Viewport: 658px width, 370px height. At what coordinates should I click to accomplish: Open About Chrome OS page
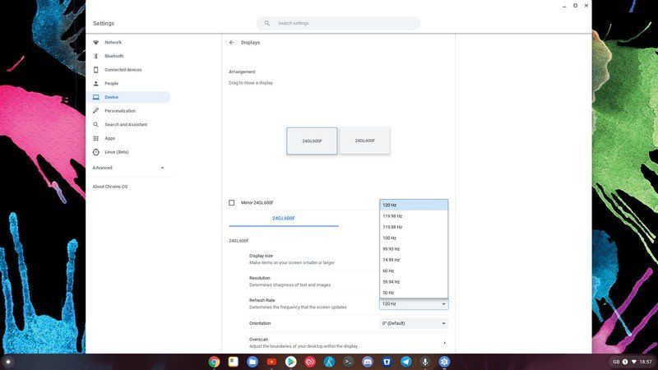[110, 187]
